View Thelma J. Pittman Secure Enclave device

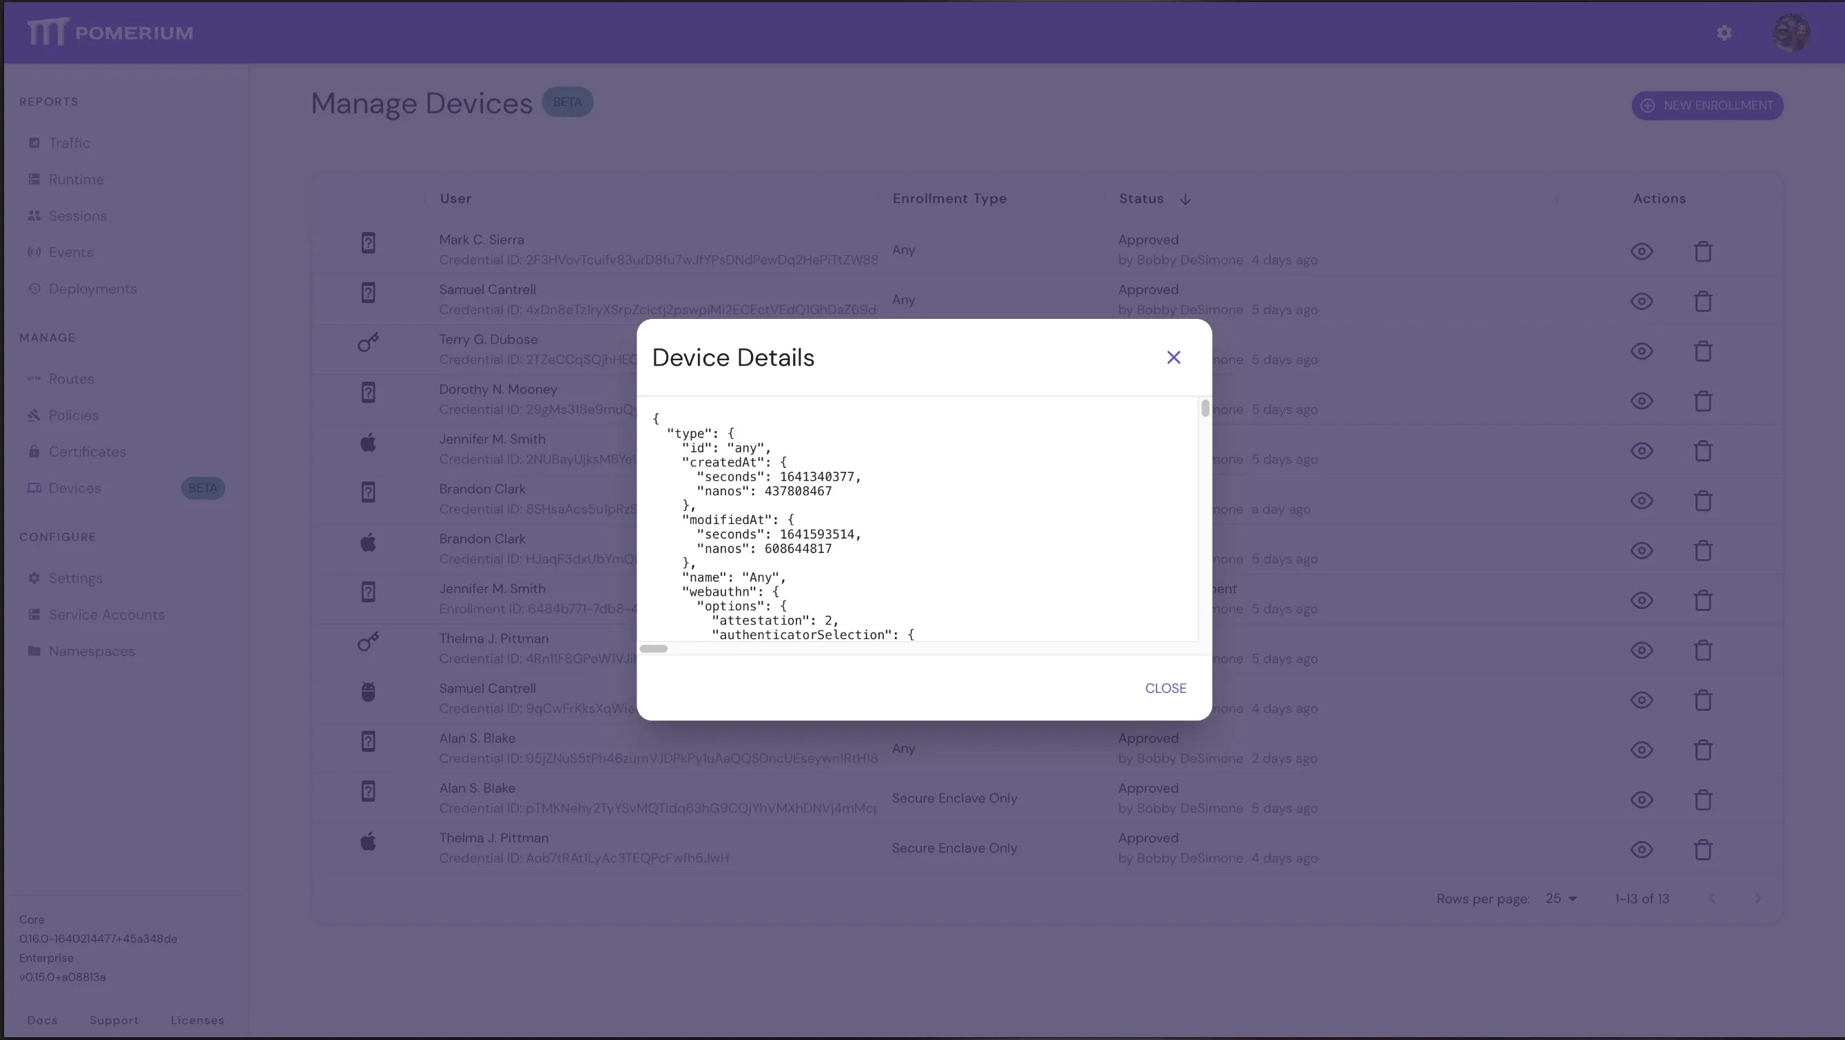1642,849
